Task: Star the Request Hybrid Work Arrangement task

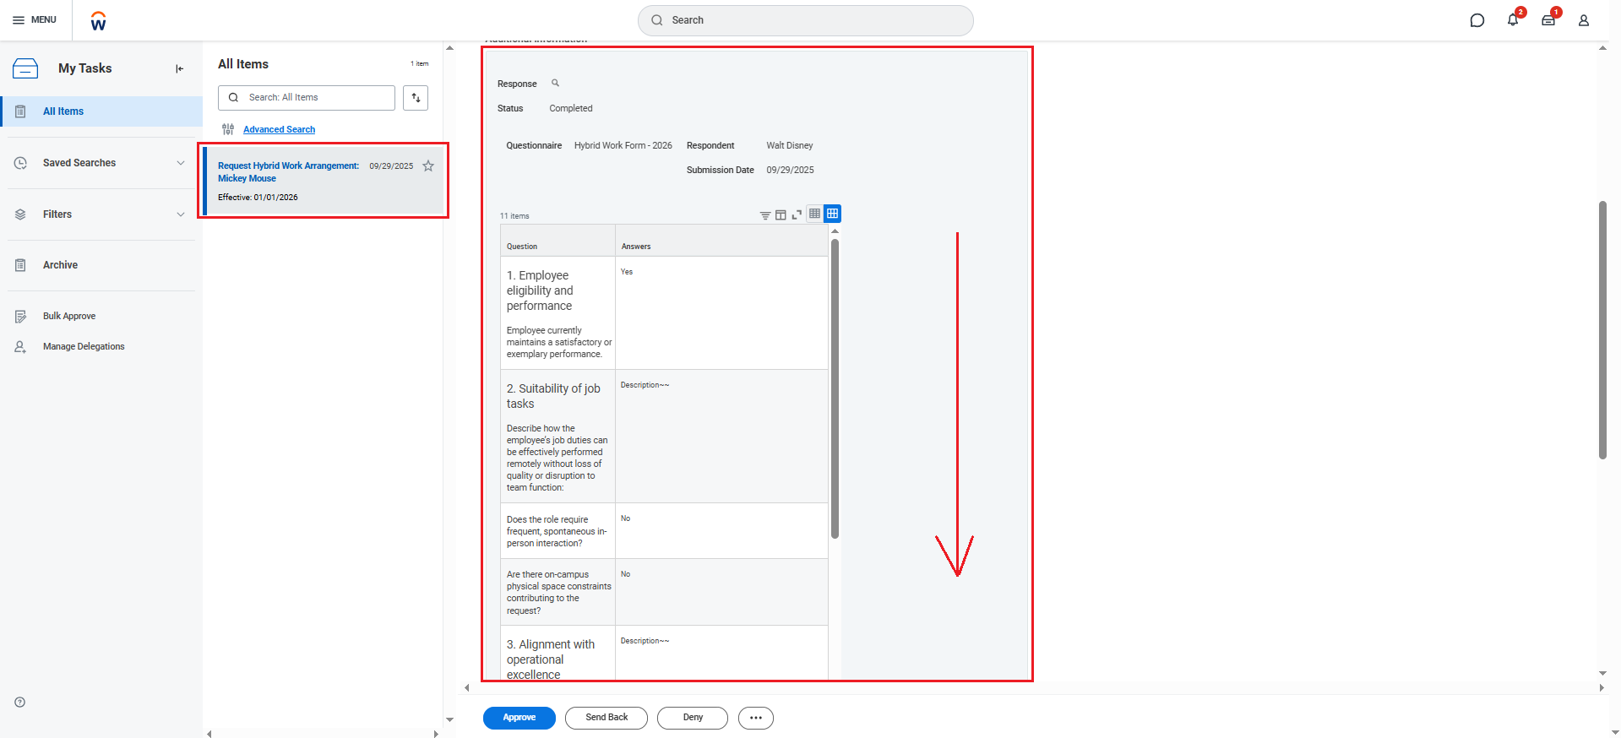Action: pos(428,166)
